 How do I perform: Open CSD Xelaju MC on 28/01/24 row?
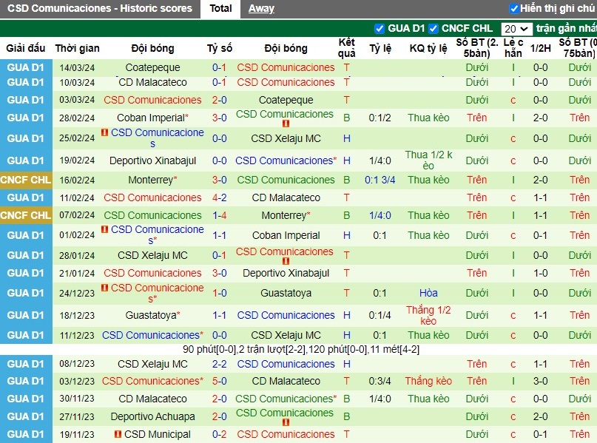coord(152,255)
